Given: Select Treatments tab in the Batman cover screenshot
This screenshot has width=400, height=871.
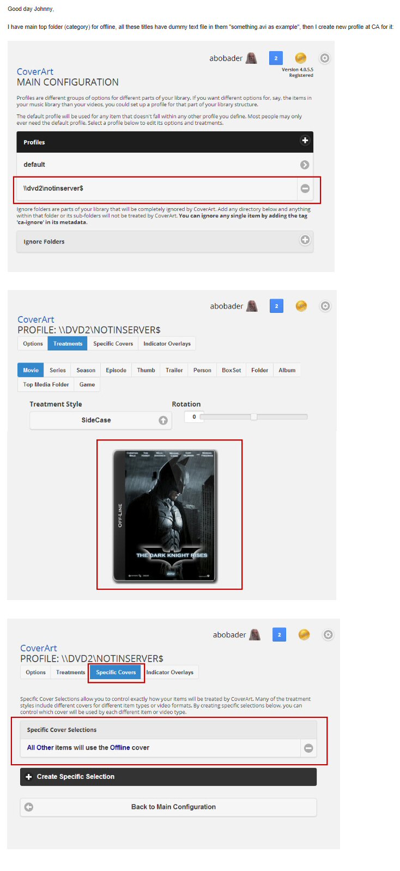Looking at the screenshot, I should pyautogui.click(x=68, y=344).
